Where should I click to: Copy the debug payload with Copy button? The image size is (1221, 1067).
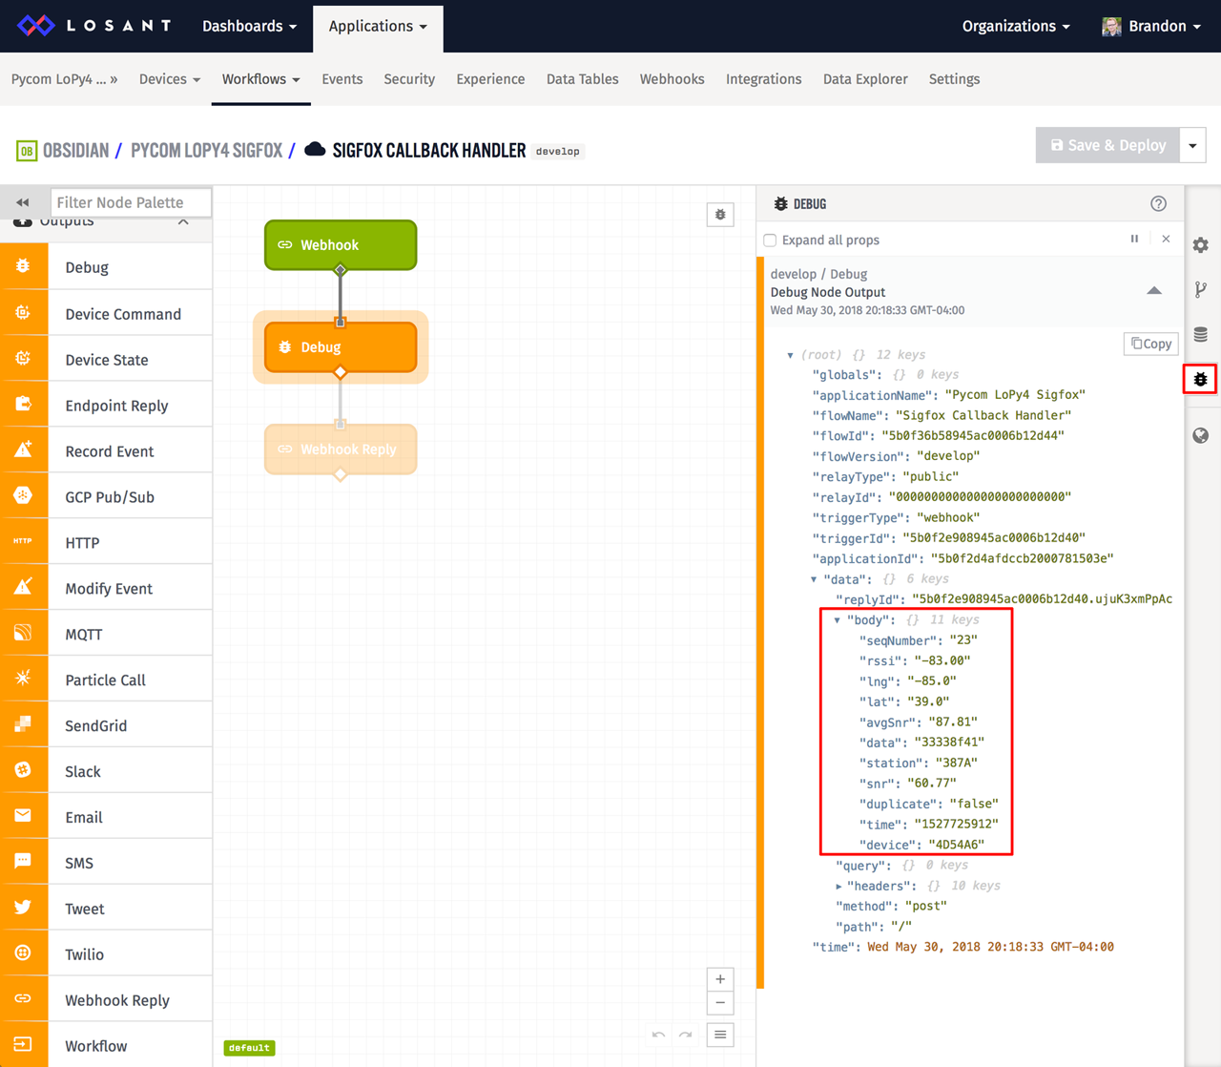click(x=1151, y=344)
